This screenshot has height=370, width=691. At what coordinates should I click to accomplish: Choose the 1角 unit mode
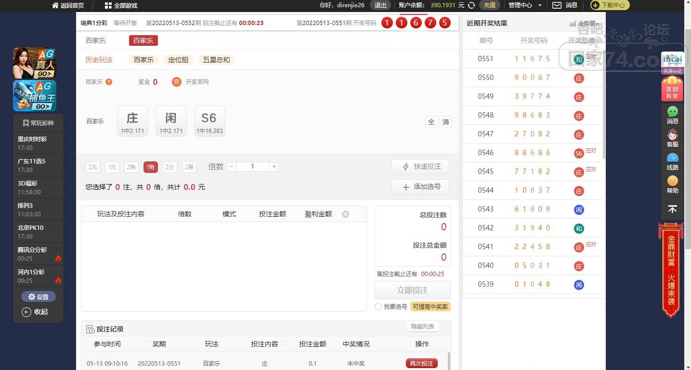coord(151,167)
